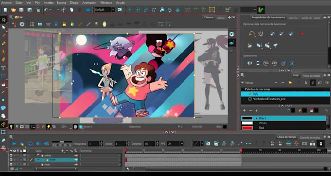Click the lightning bolt icon in camera status bar
The width and height of the screenshot is (331, 176).
tap(49, 127)
